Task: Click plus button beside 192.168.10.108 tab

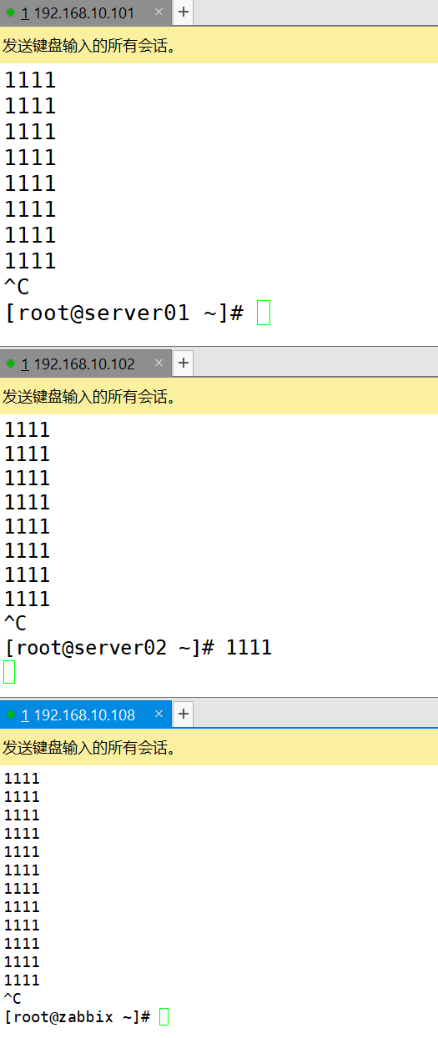Action: [184, 715]
